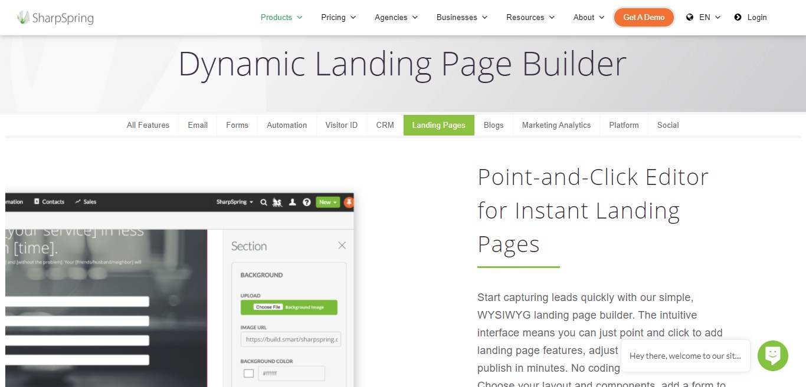The height and width of the screenshot is (387, 806).
Task: Click the orange pin icon in preview
Action: [349, 202]
